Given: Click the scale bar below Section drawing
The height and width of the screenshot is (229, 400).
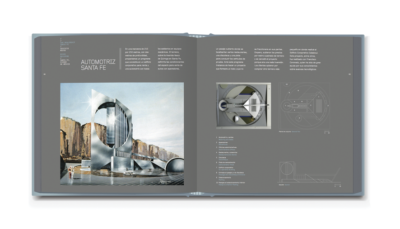Looking at the screenshot, I should [x=338, y=185].
